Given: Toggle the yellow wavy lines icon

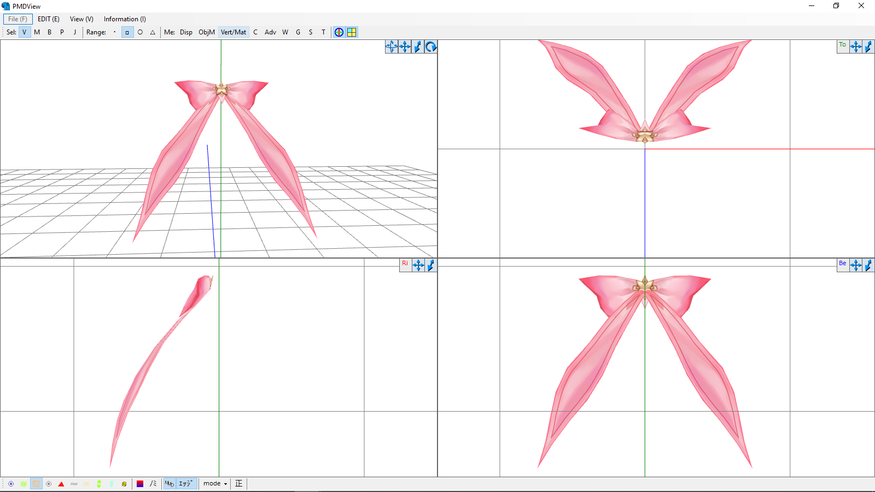Looking at the screenshot, I should click(86, 484).
